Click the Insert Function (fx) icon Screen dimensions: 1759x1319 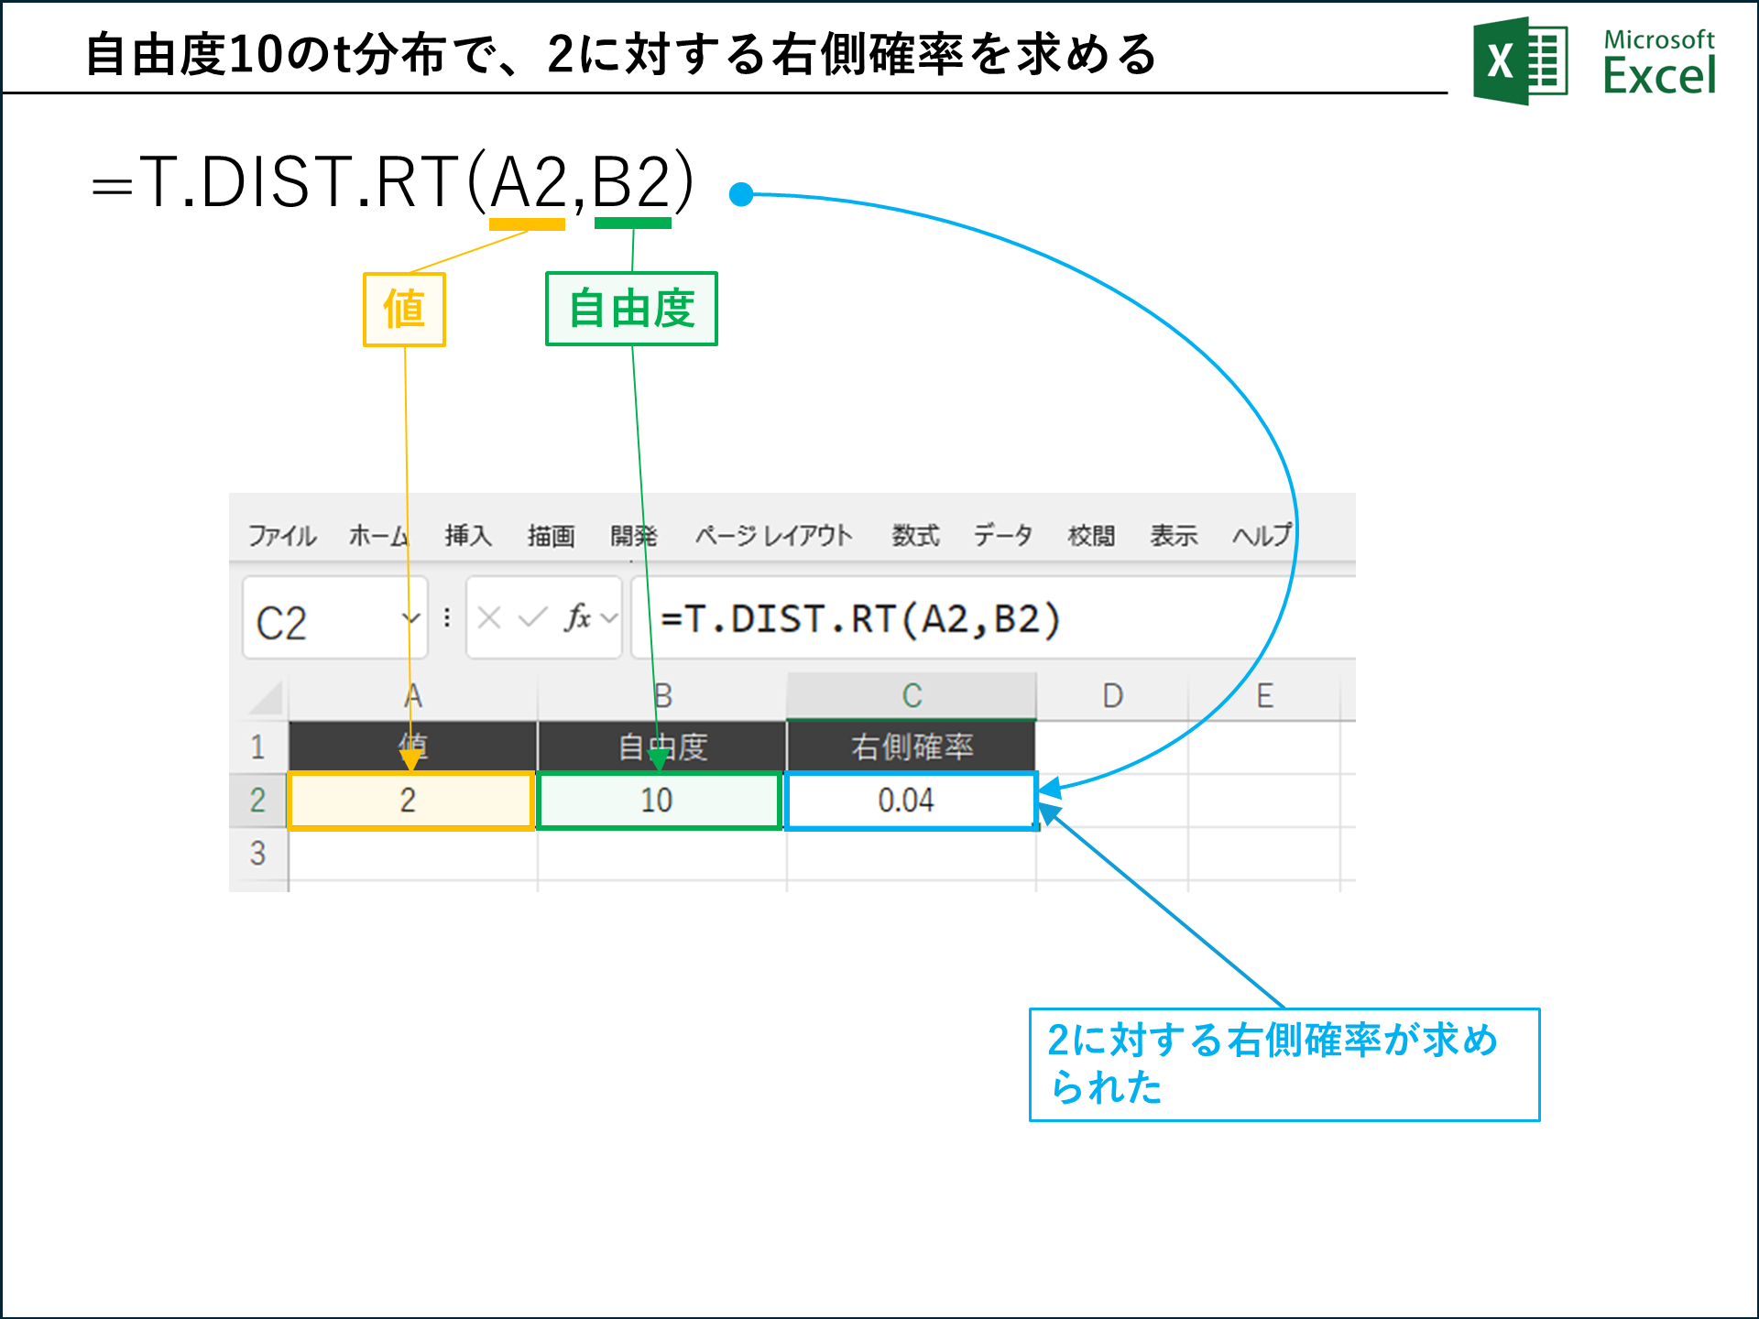pos(580,618)
